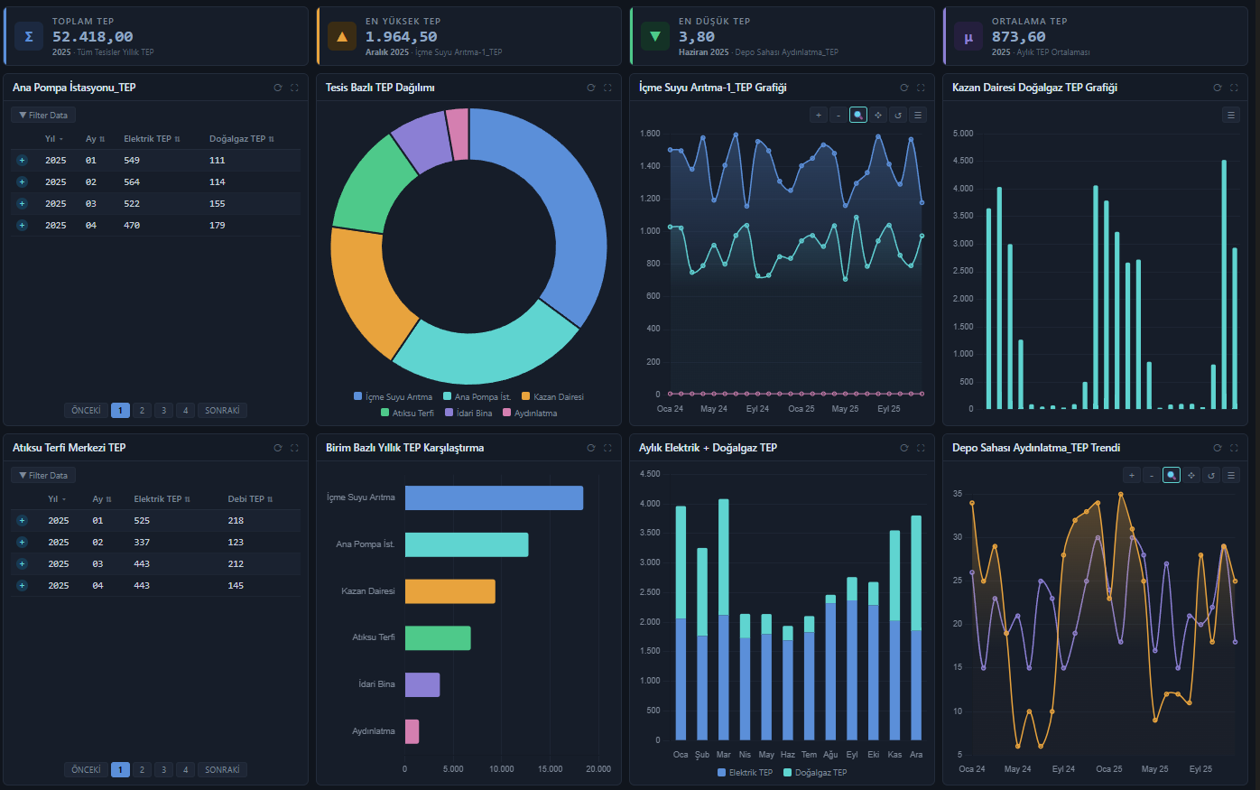Open Tesis Bazlı TEP Dağılımı in fullscreen
The height and width of the screenshot is (790, 1260).
click(x=607, y=88)
